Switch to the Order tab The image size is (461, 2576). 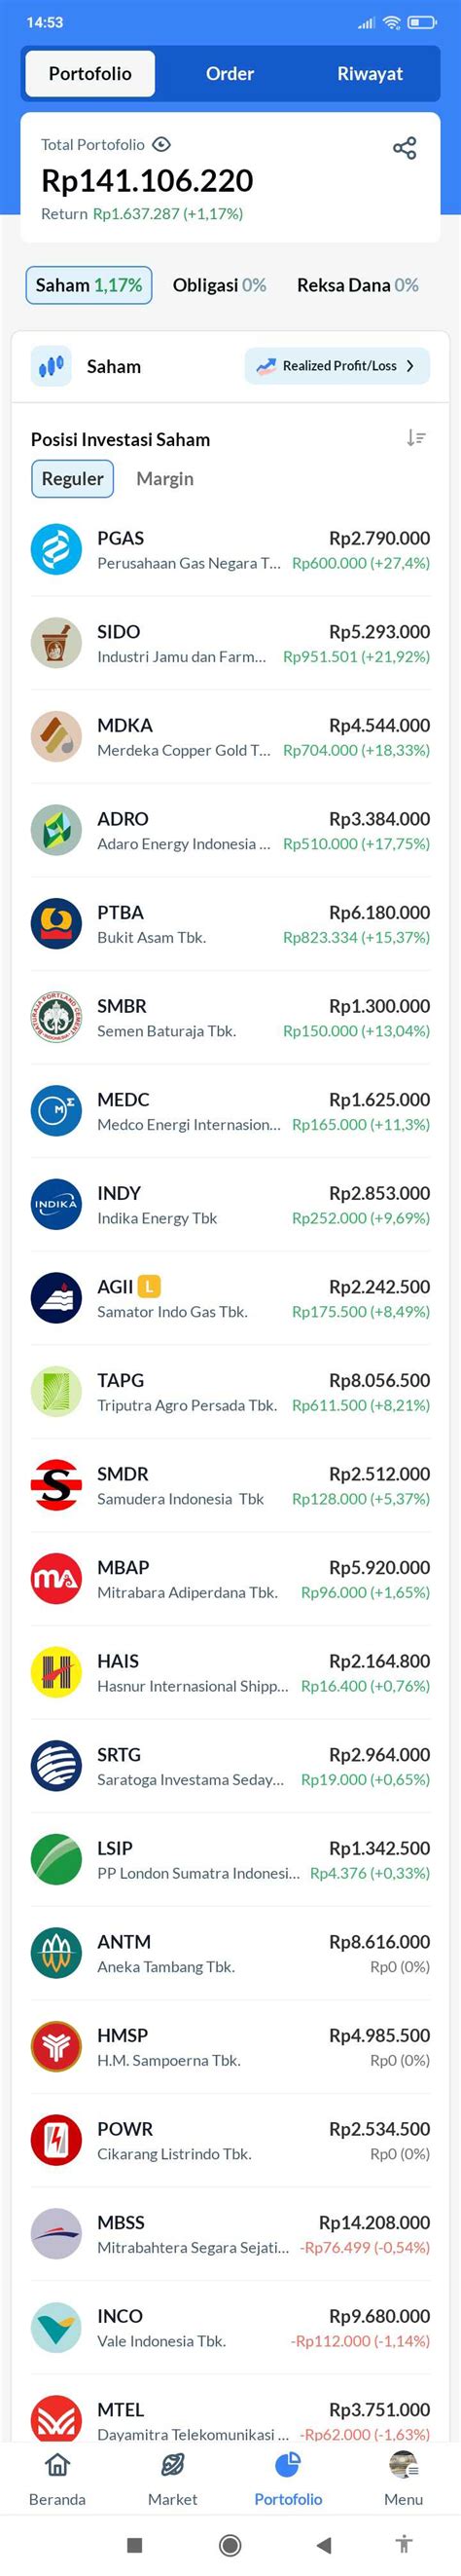click(x=230, y=74)
